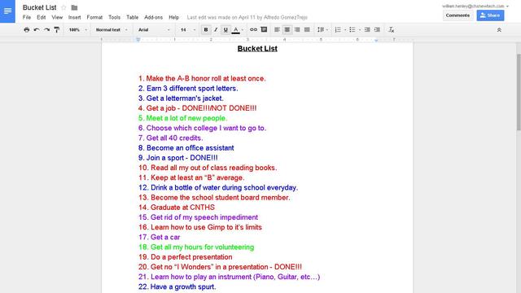Set right text alignment

297,30
